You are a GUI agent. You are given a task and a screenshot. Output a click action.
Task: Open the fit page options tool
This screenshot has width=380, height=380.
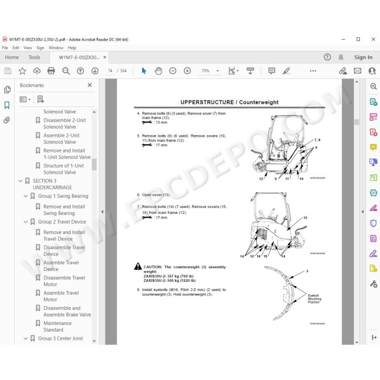pos(233,71)
